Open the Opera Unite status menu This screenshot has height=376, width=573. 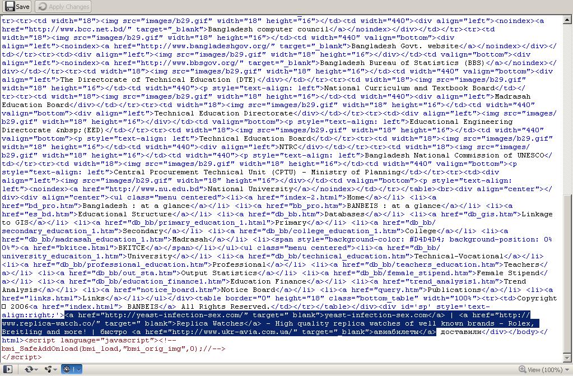50,369
